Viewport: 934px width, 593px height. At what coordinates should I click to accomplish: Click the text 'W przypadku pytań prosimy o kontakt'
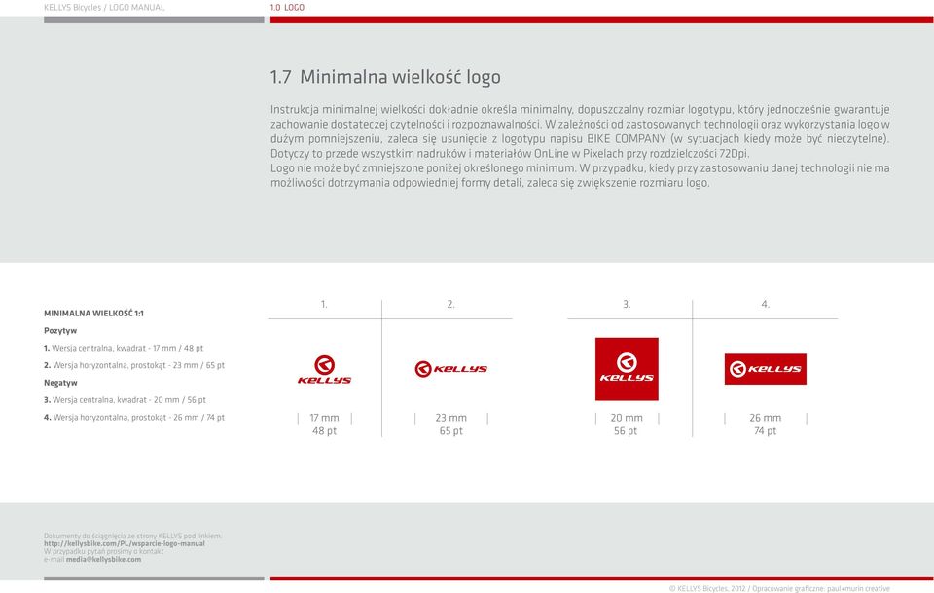(104, 551)
